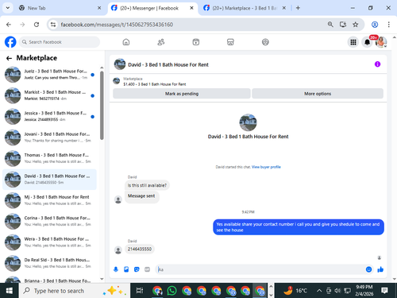Attach a file with the photo icon
Viewport: 397px width, 298px height.
pyautogui.click(x=126, y=269)
